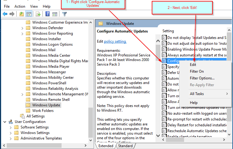Click the Administrative Templates folder icon
The width and height of the screenshot is (233, 149).
pos(16,138)
